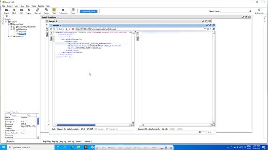The height and width of the screenshot is (150, 268).
Task: Save All projects
Action: coord(38,11)
